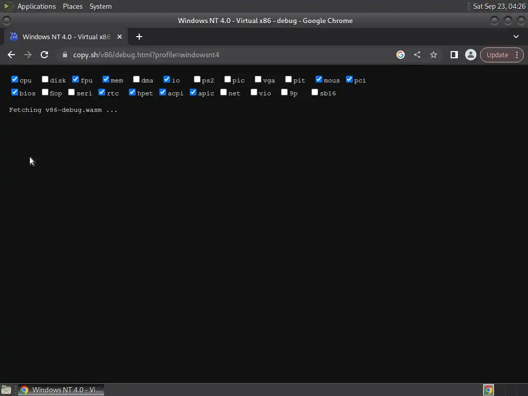Enable the disk log checkbox
The width and height of the screenshot is (528, 396).
[45, 79]
